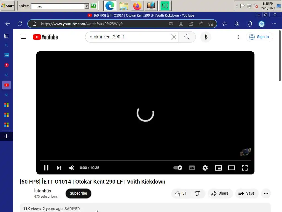Open the Windows Start menu
Screen dimensions: 282x212
click(7, 6)
